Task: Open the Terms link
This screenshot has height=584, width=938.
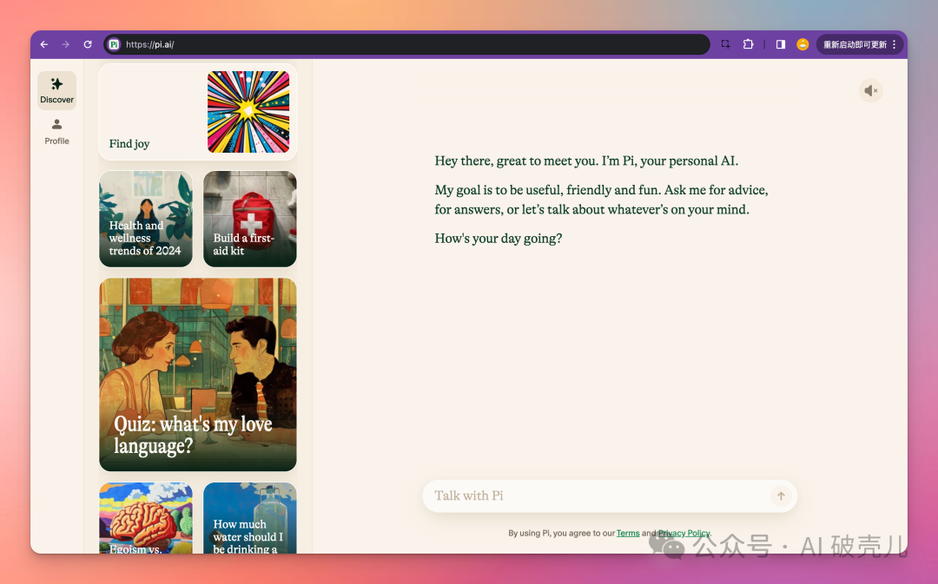Action: tap(628, 534)
